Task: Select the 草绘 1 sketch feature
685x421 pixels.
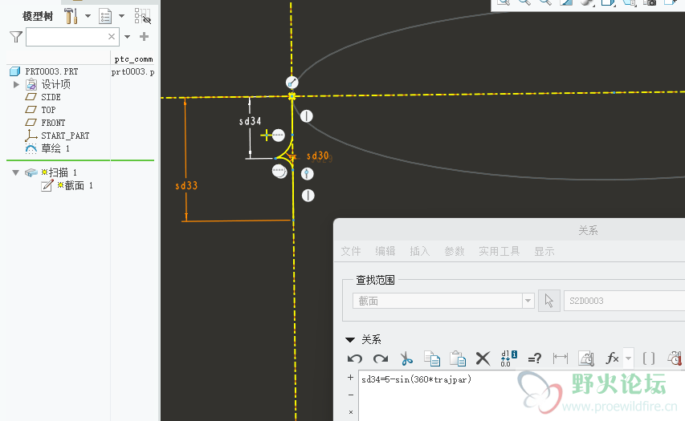Action: tap(55, 148)
